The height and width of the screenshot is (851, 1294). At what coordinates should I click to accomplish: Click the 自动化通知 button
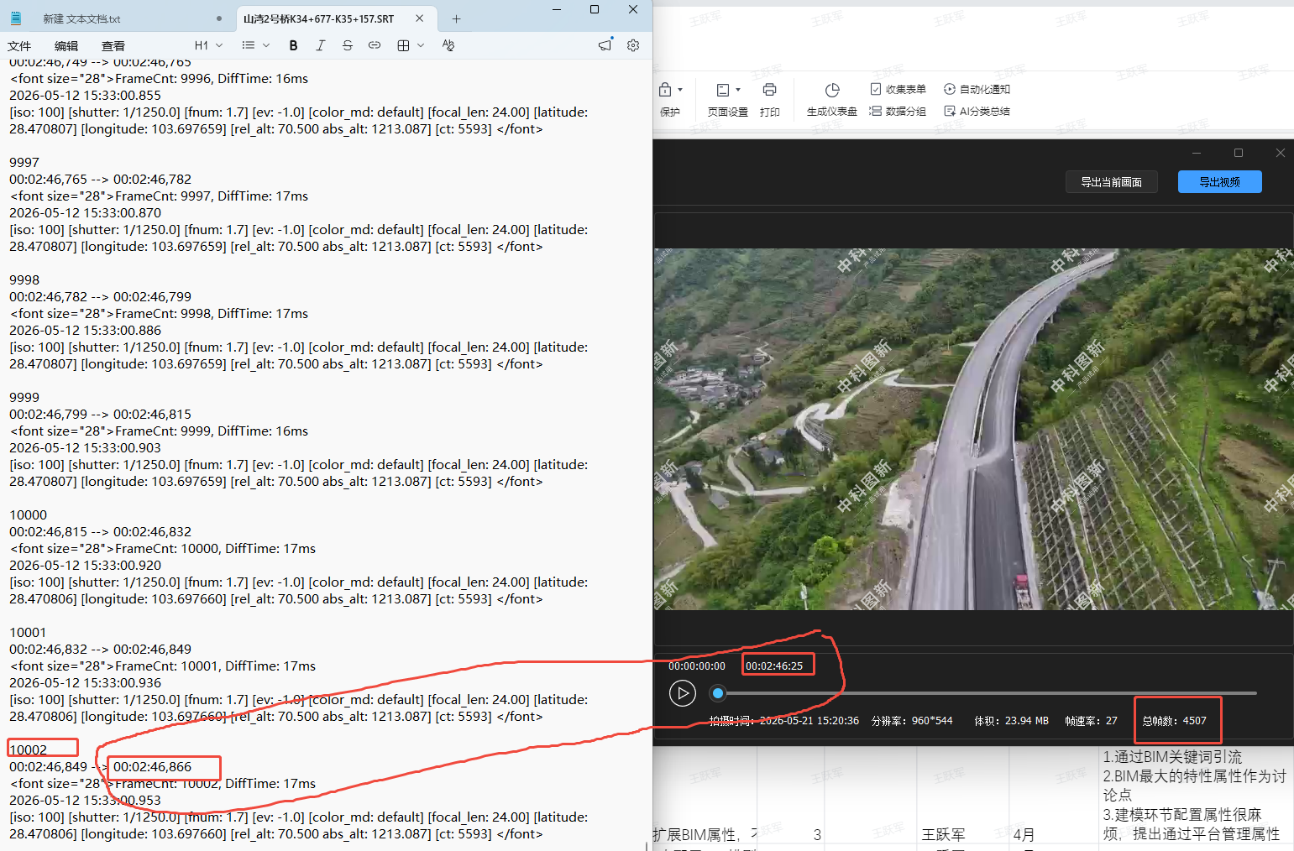(977, 89)
